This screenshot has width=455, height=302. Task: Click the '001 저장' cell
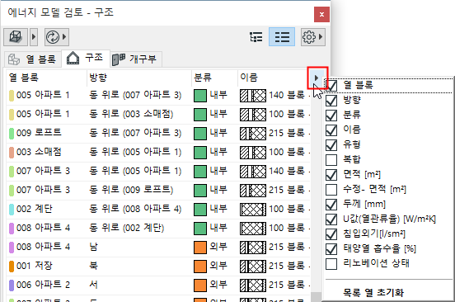pos(35,266)
